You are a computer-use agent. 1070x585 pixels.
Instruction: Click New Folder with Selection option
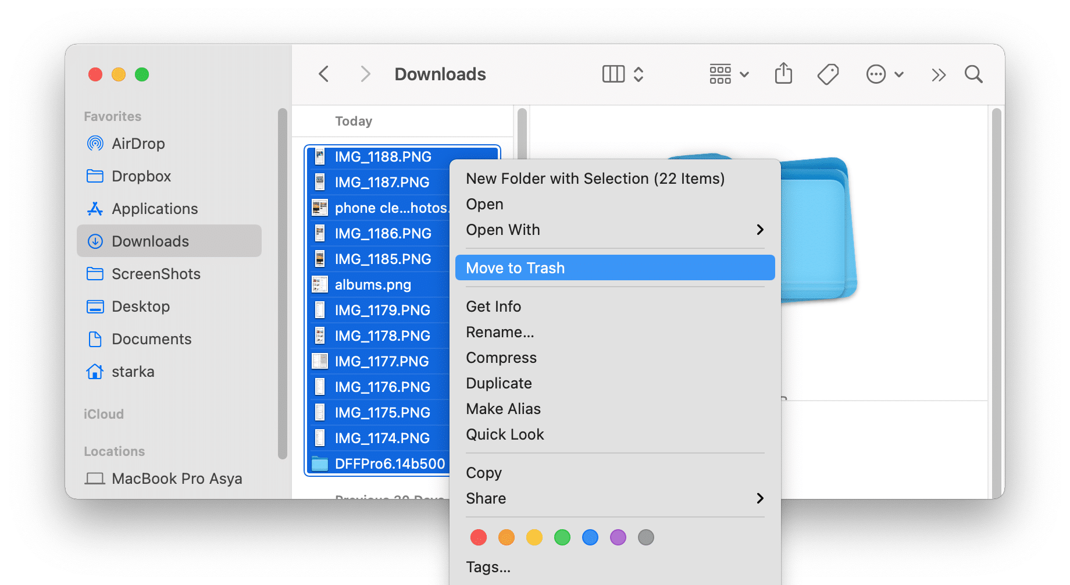point(594,179)
